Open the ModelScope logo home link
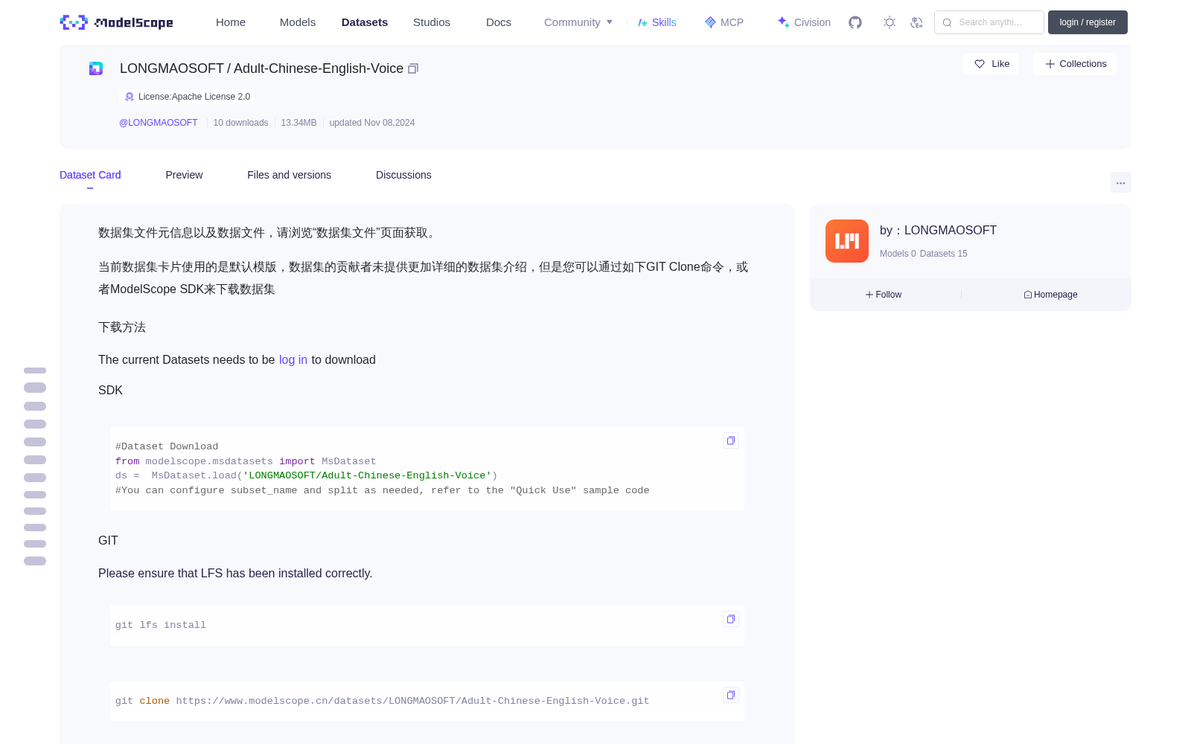Image resolution: width=1191 pixels, height=744 pixels. point(117,22)
